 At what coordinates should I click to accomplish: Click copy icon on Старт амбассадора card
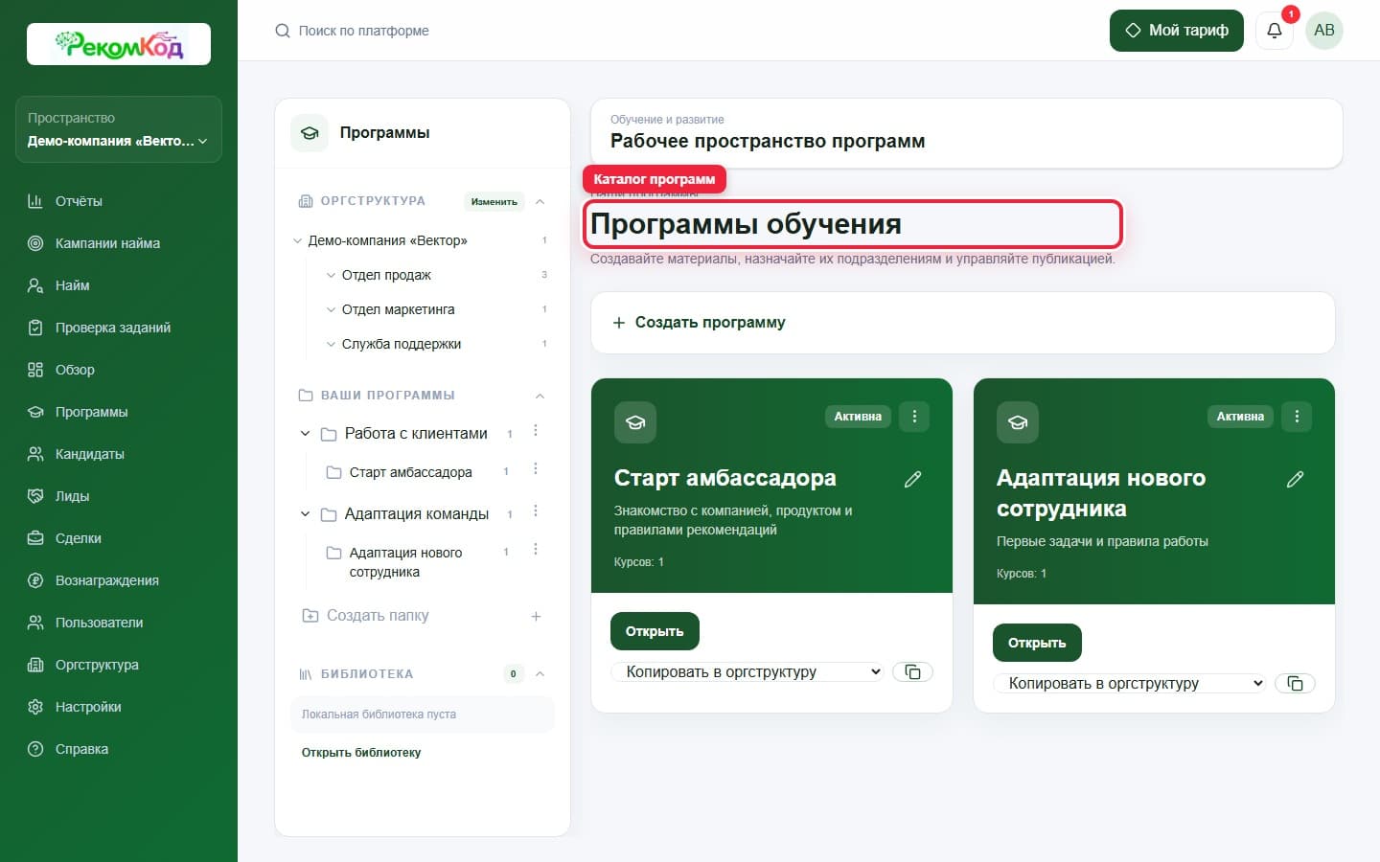click(x=912, y=672)
